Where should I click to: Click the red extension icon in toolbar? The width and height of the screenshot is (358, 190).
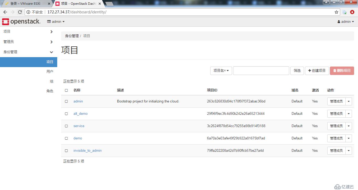click(352, 12)
